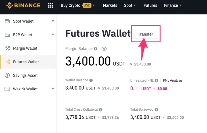Open PNL Analysis
The image size is (207, 133).
pos(173,80)
